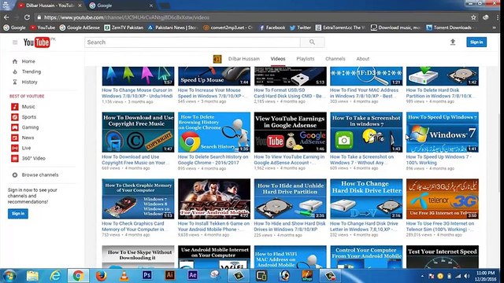
Task: Click the top-right Sign in button
Action: click(x=476, y=42)
